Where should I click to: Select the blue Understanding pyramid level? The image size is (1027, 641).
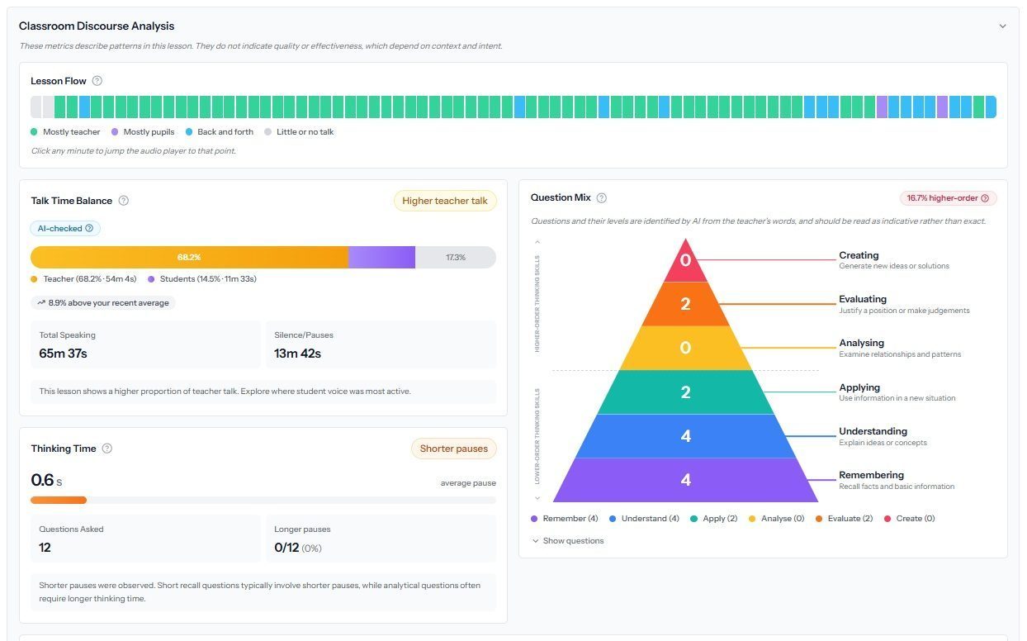coord(685,436)
